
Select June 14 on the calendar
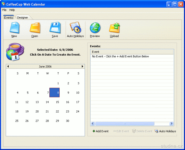[47, 102]
